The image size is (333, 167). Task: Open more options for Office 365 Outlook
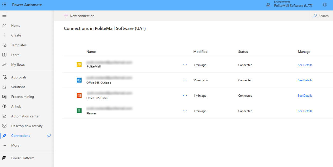[185, 80]
